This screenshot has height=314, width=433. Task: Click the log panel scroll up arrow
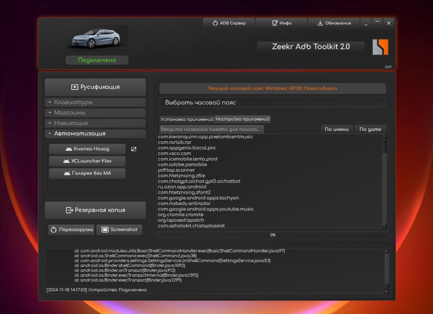click(387, 251)
